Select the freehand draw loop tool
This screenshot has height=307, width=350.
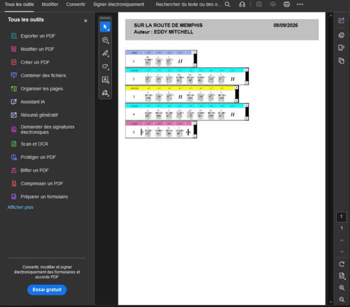(x=105, y=66)
